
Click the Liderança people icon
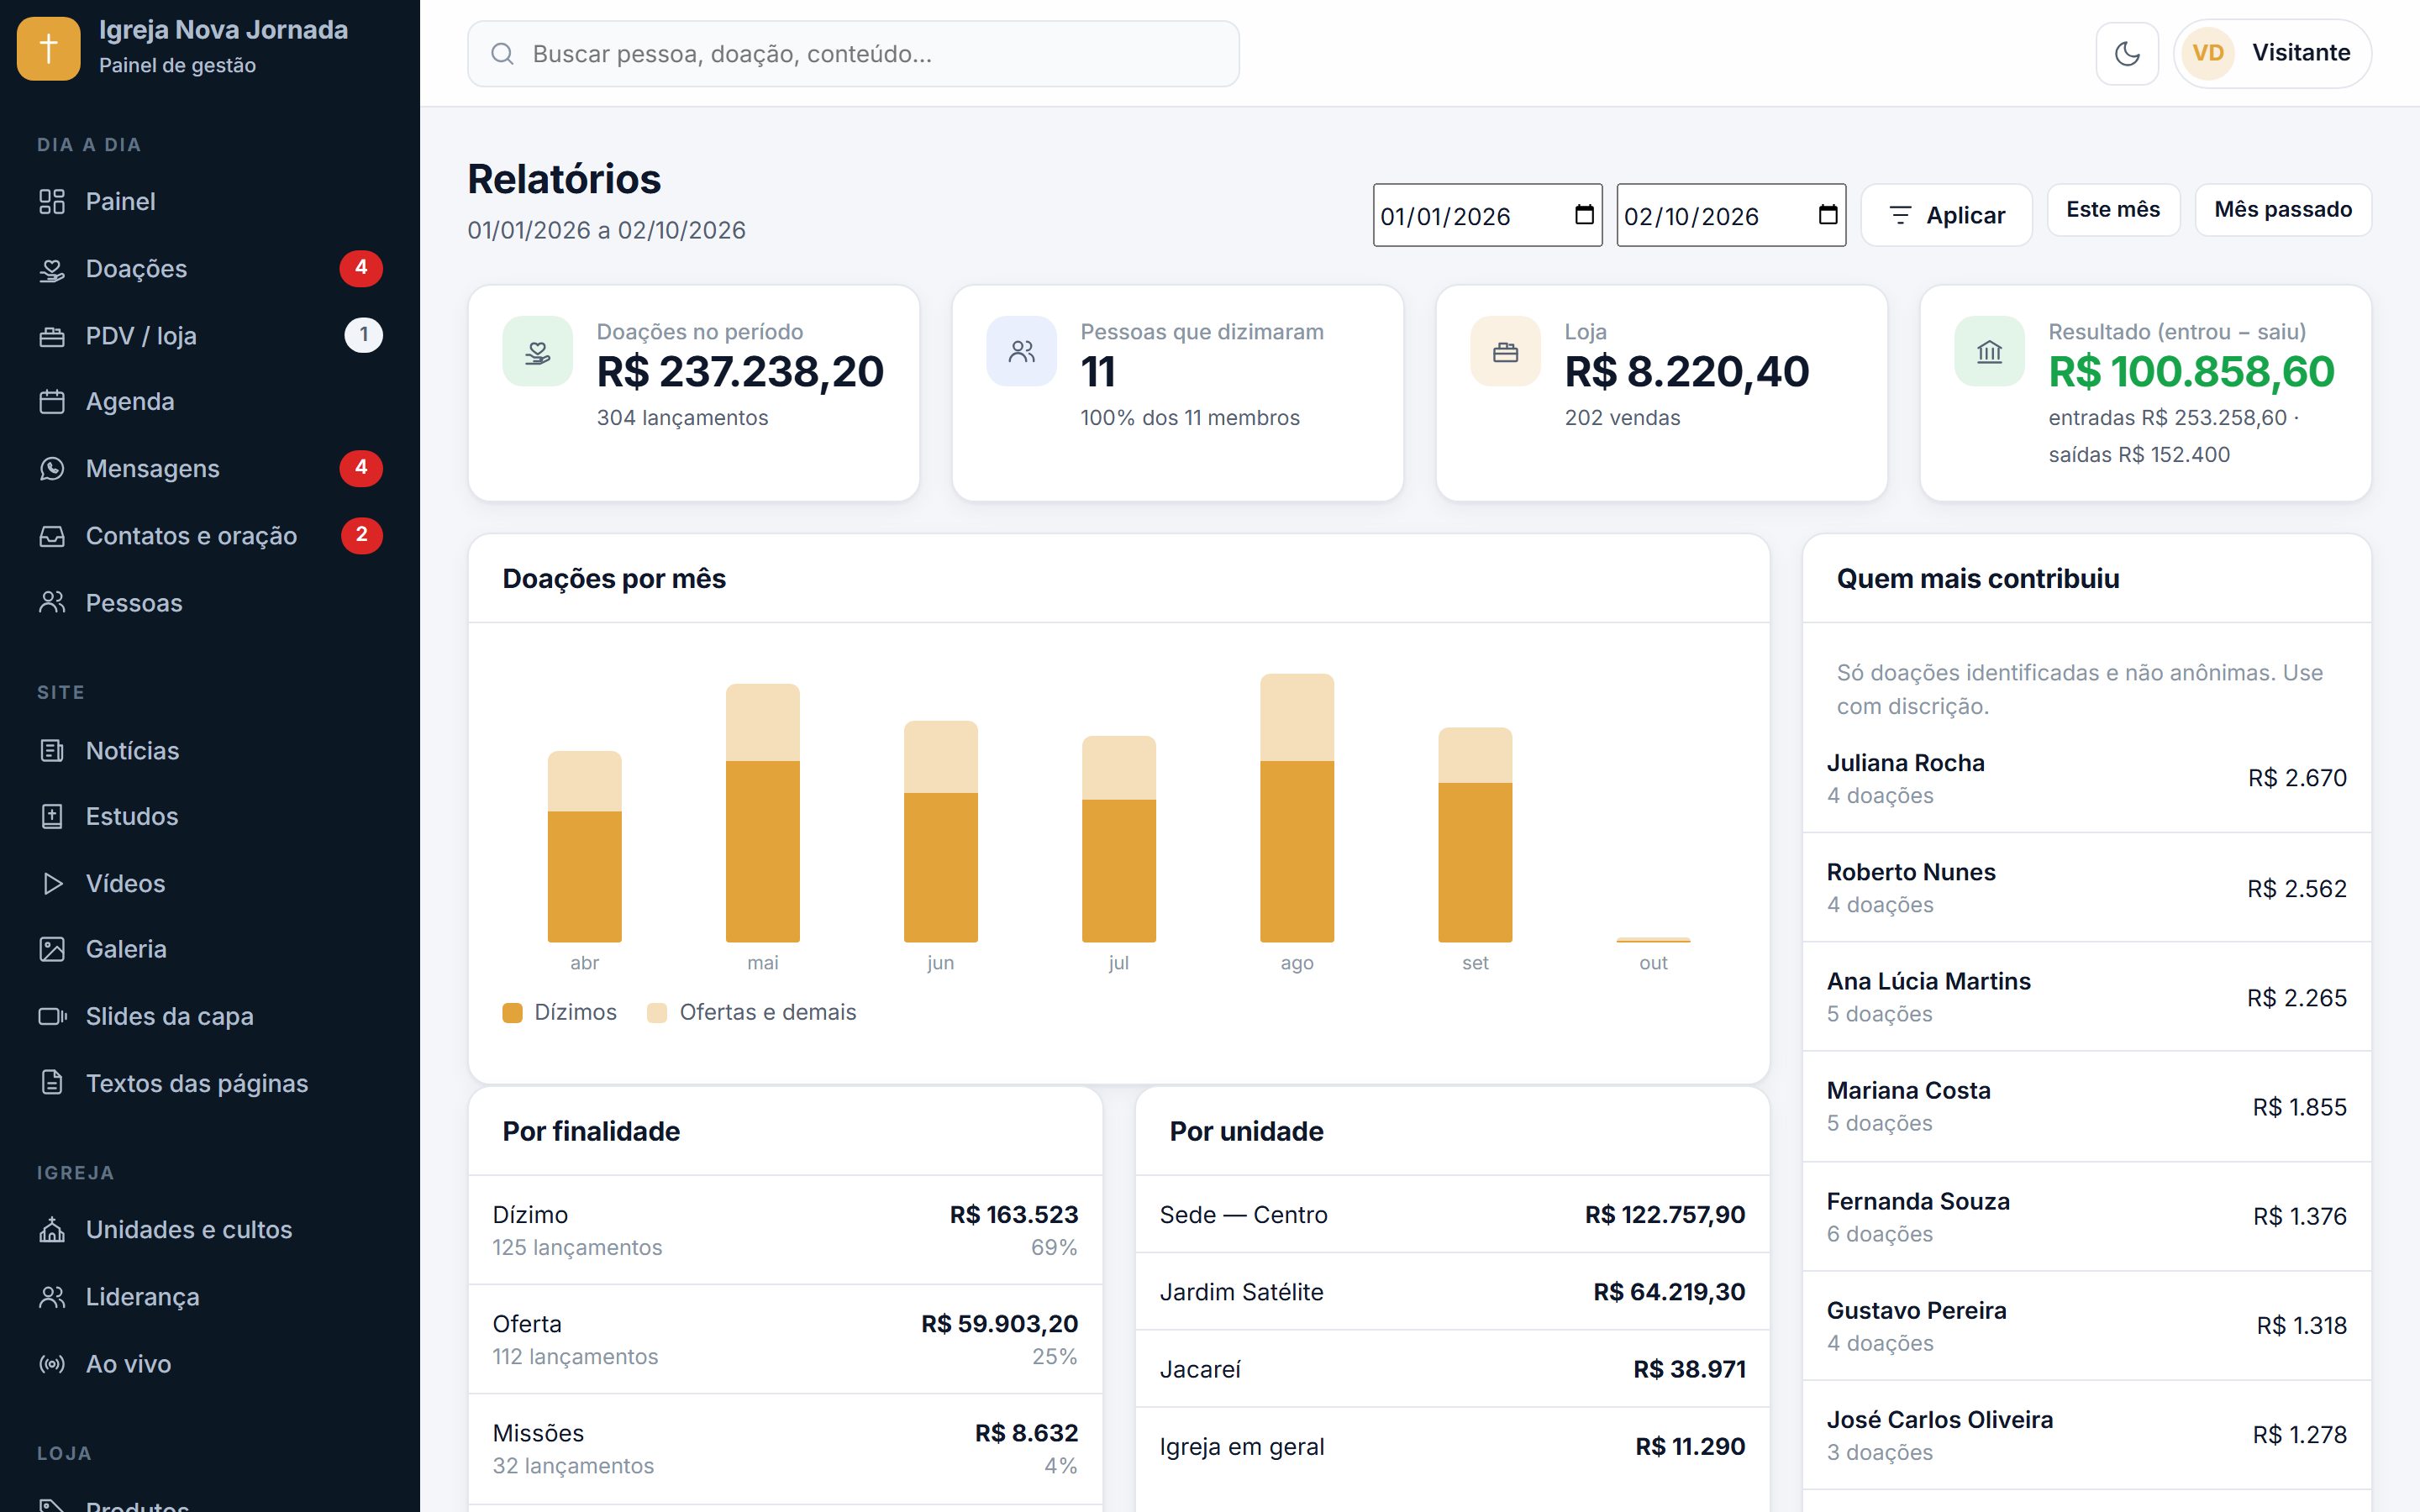(x=52, y=1297)
